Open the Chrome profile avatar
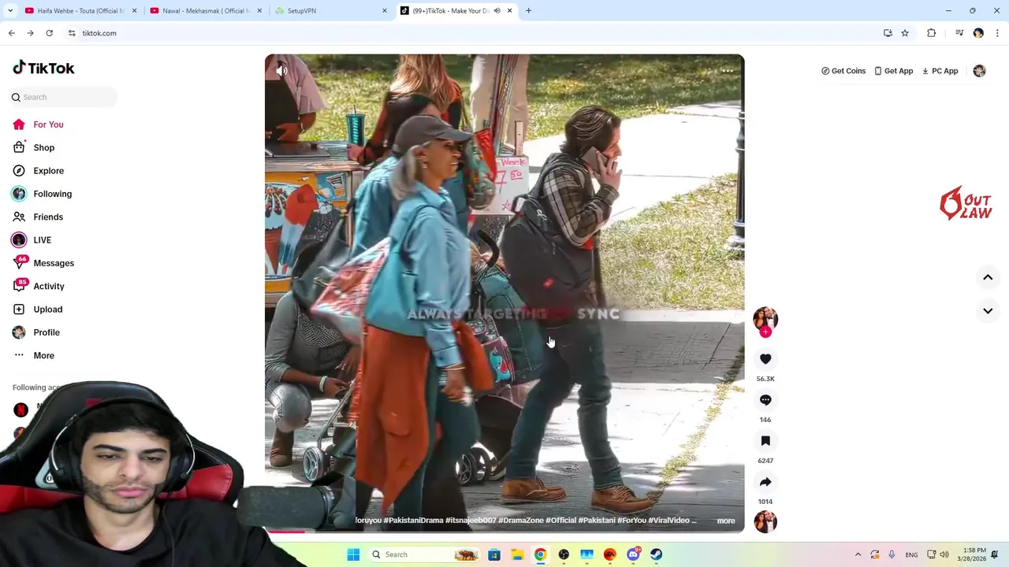 coord(978,33)
